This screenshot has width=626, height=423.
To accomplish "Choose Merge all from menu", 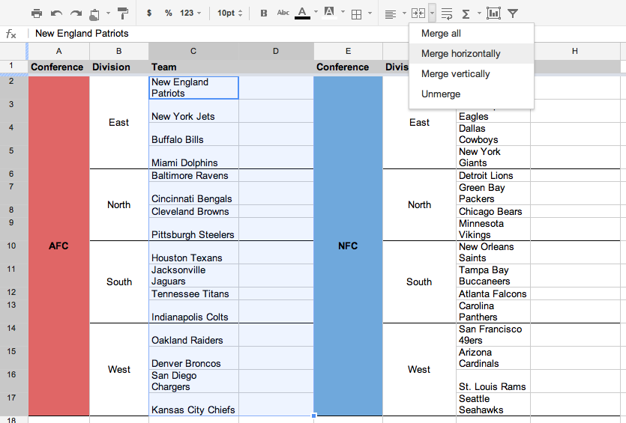I will 472,34.
